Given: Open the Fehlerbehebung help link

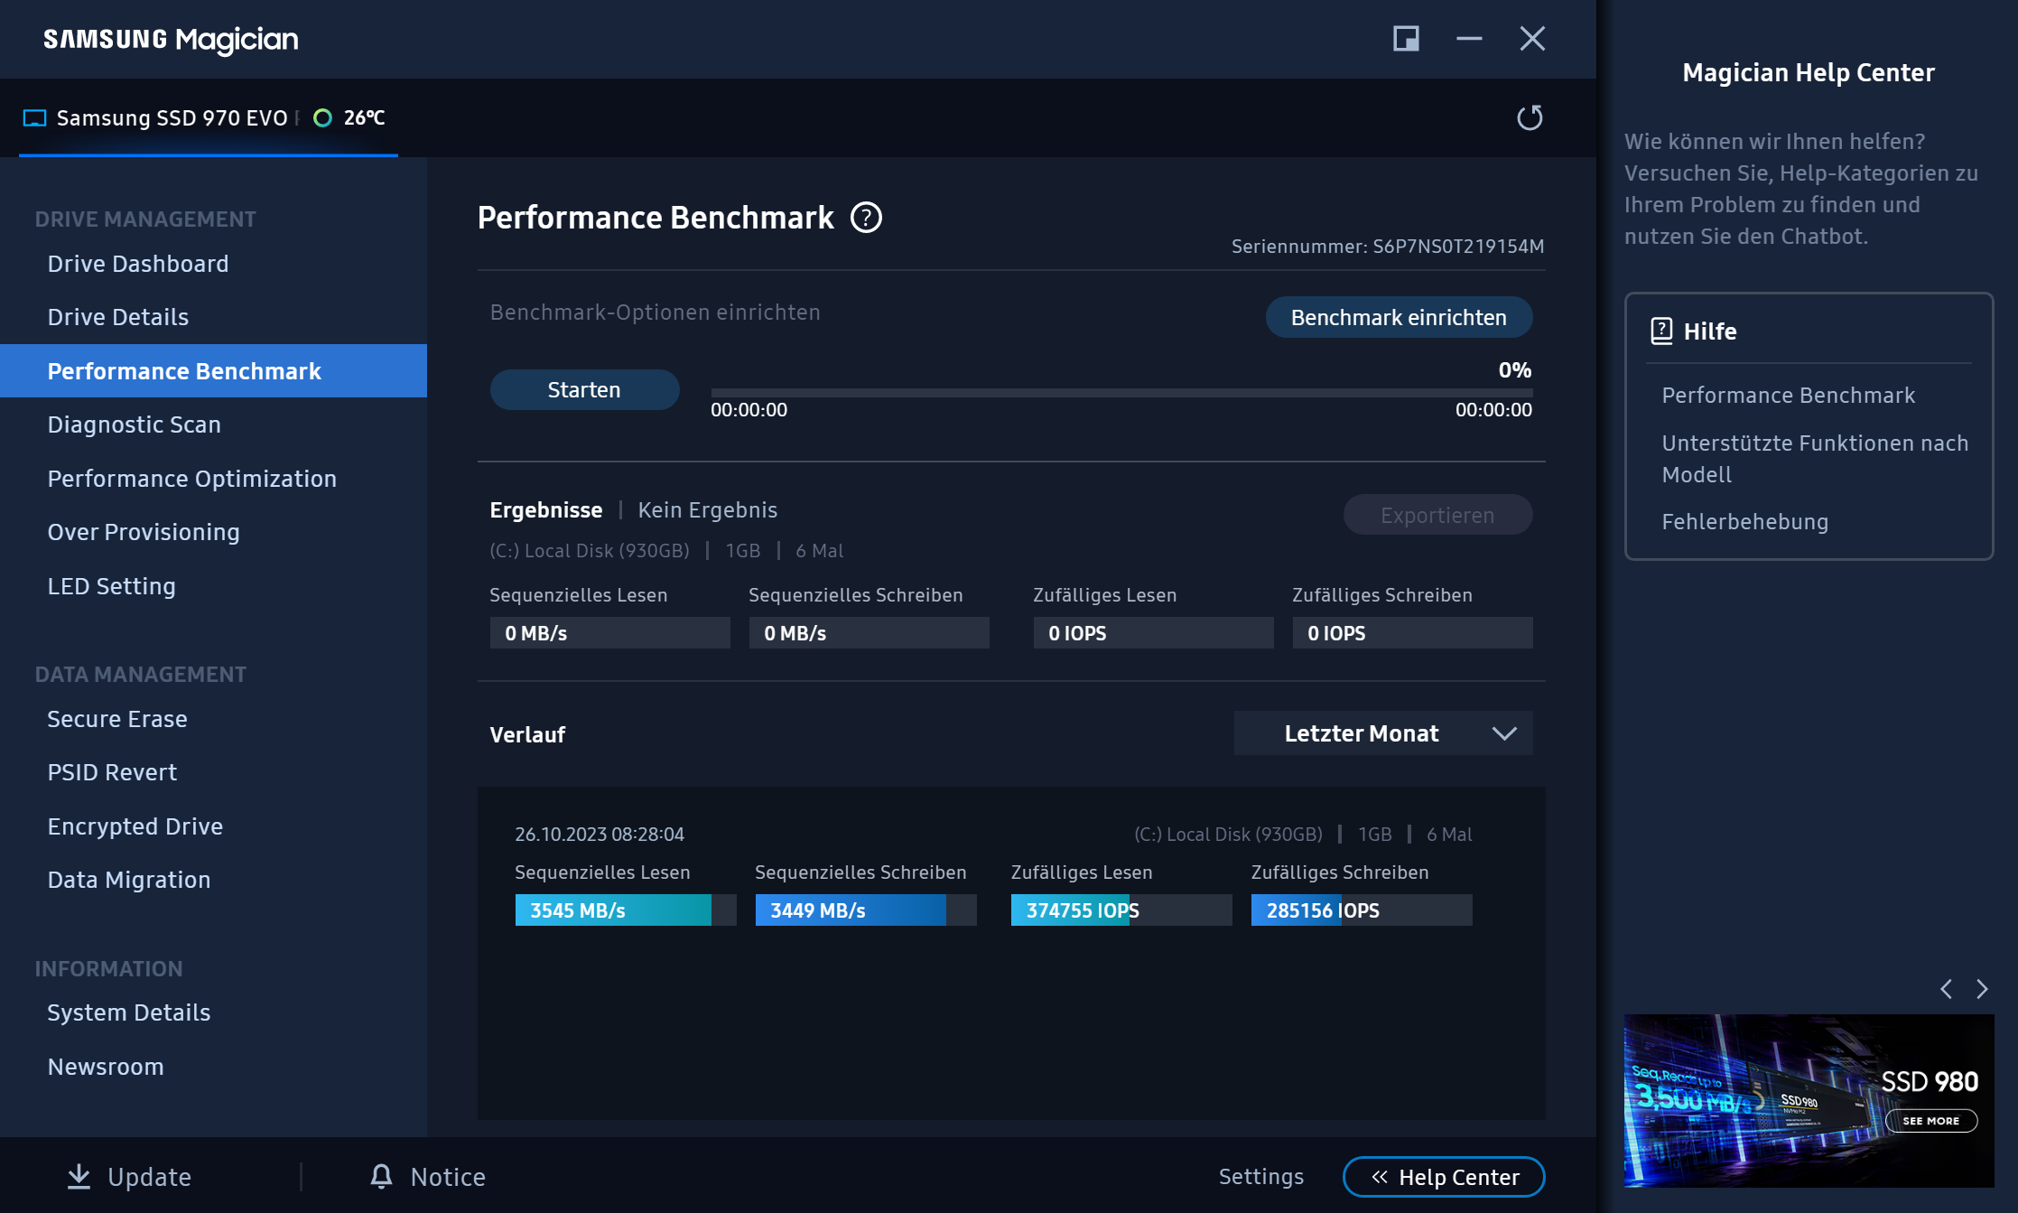Looking at the screenshot, I should pos(1744,522).
